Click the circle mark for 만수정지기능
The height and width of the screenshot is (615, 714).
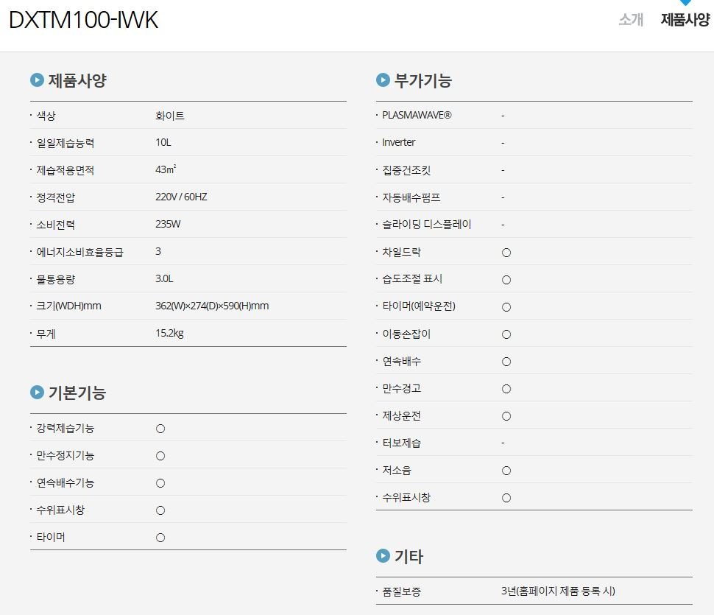click(160, 456)
